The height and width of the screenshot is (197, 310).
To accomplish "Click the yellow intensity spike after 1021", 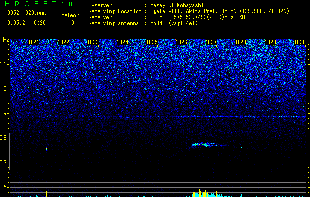I will [x=46, y=194].
